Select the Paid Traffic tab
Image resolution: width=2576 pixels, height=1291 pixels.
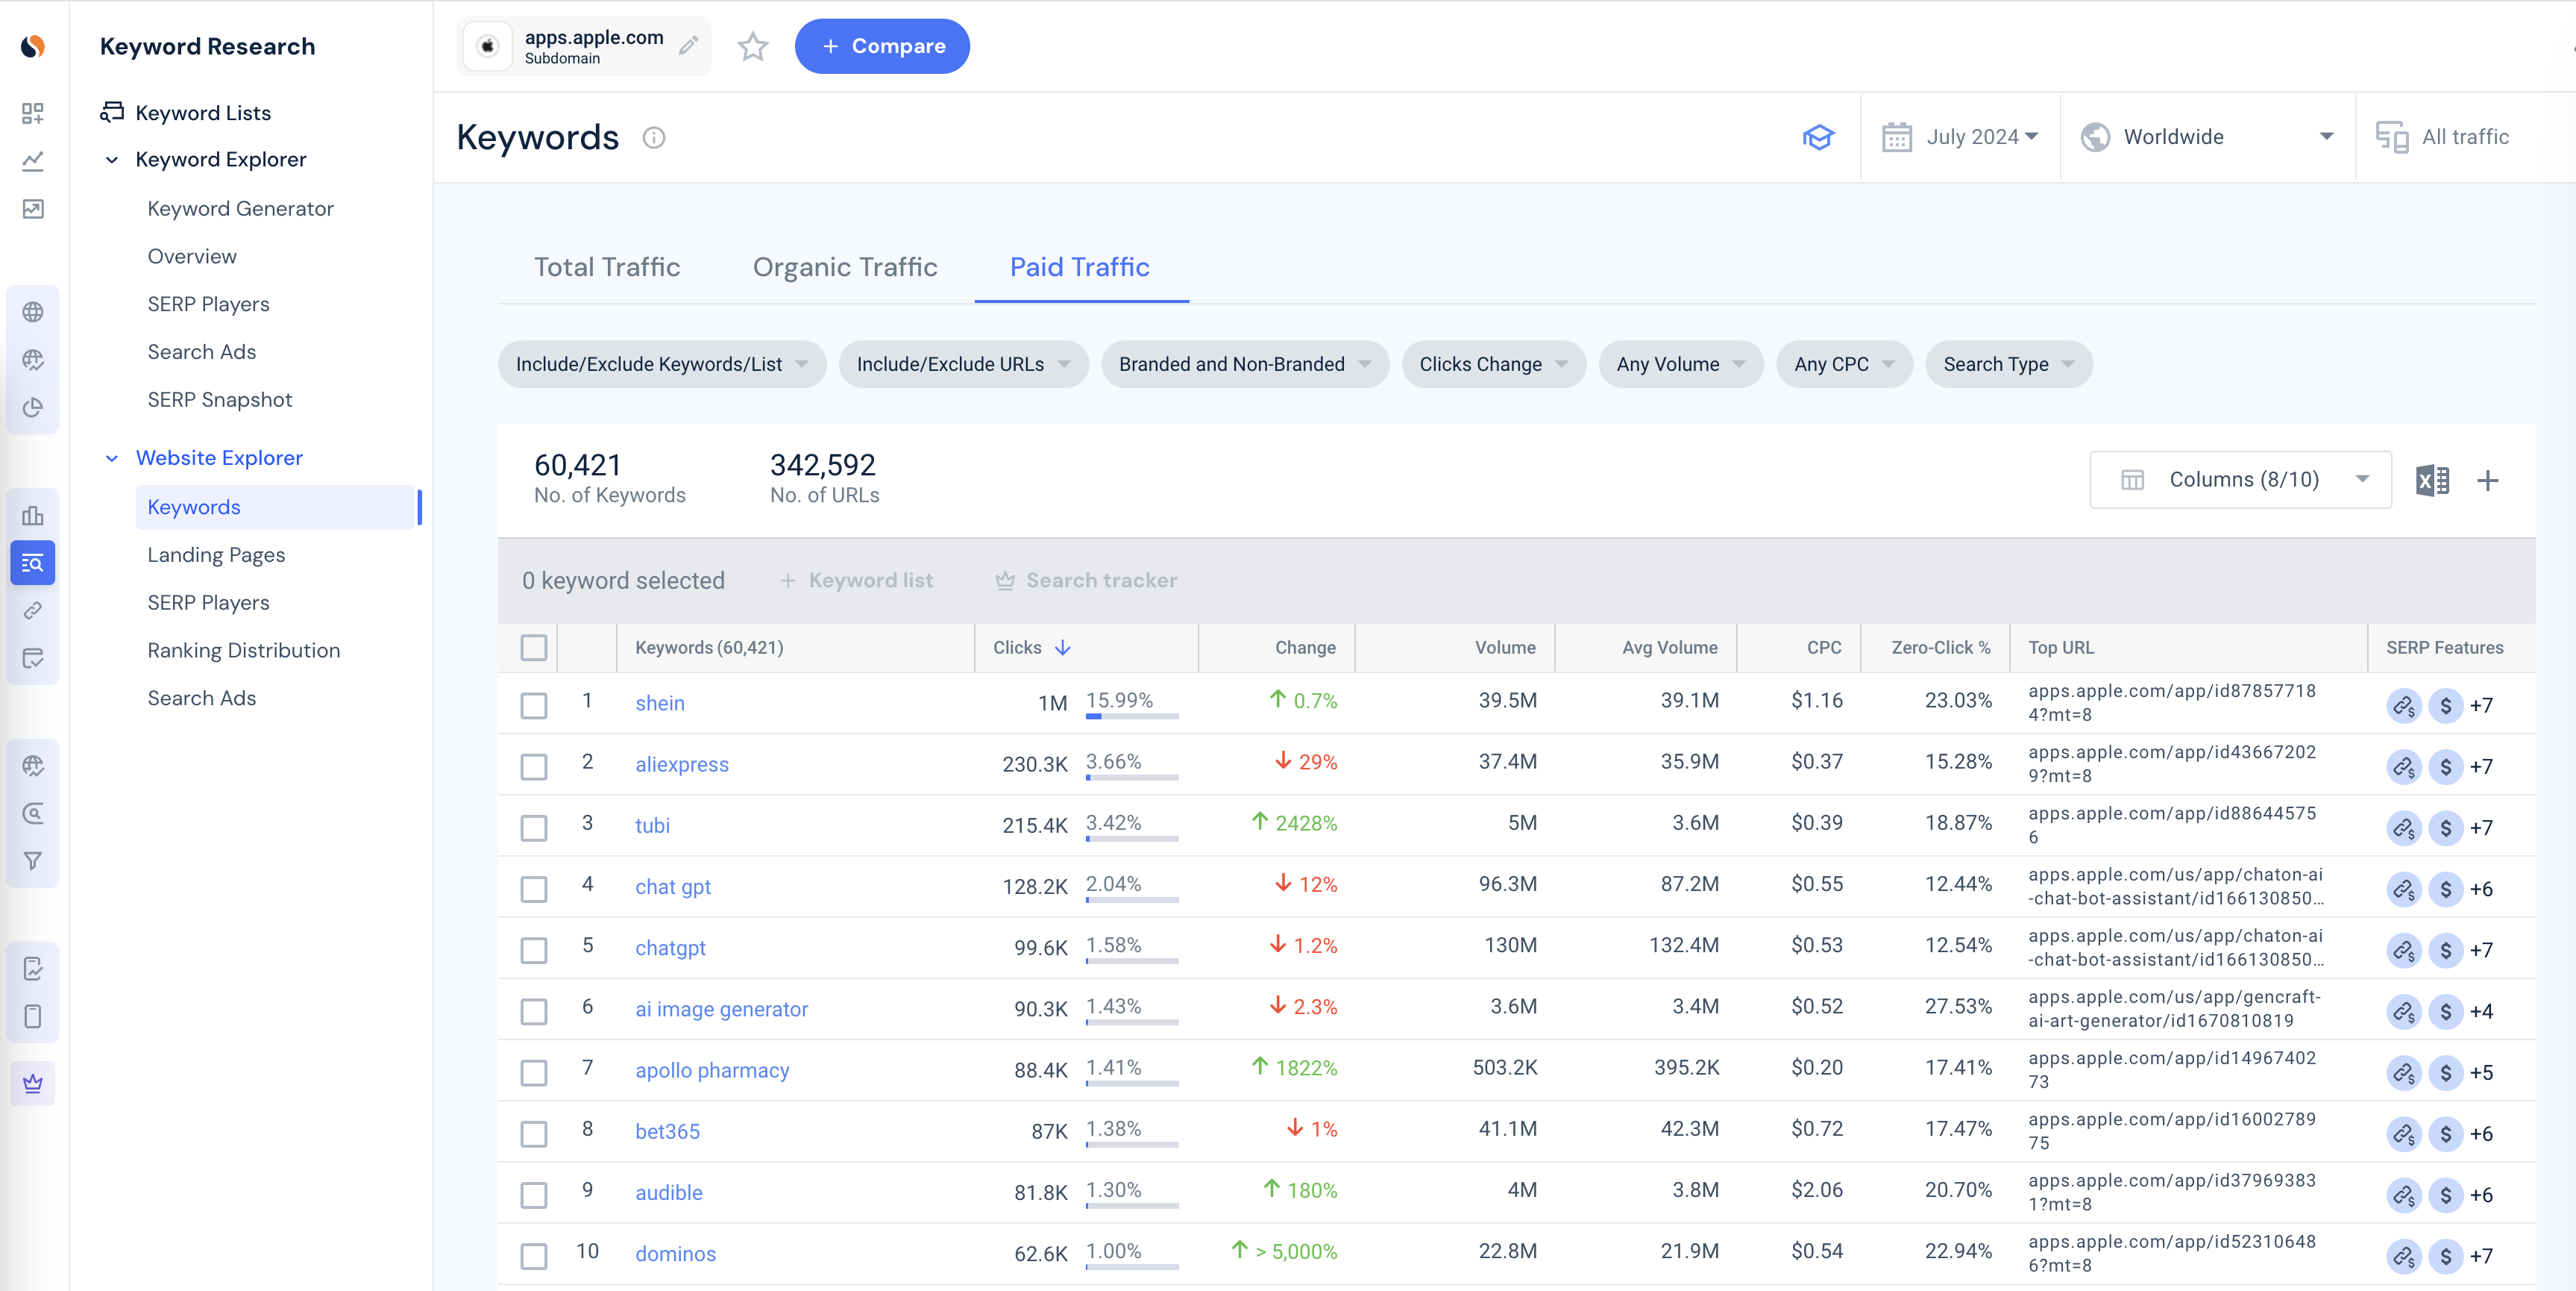pyautogui.click(x=1080, y=267)
